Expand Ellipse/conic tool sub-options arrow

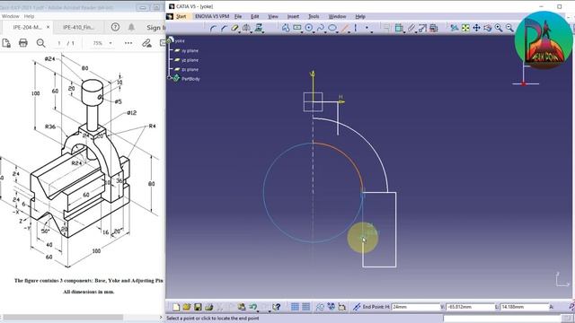(337, 32)
